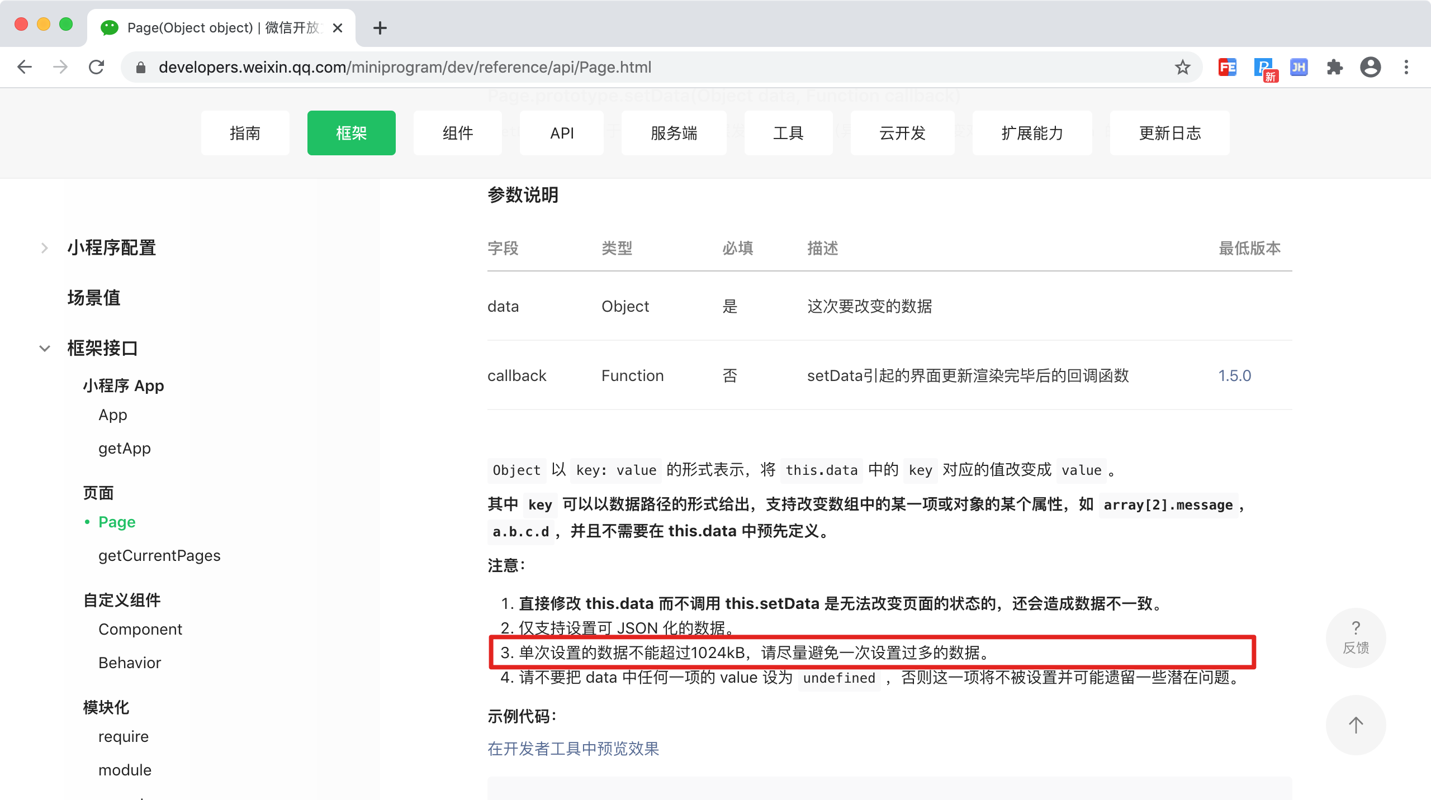This screenshot has height=800, width=1431.
Task: Open a new browser tab
Action: click(380, 28)
